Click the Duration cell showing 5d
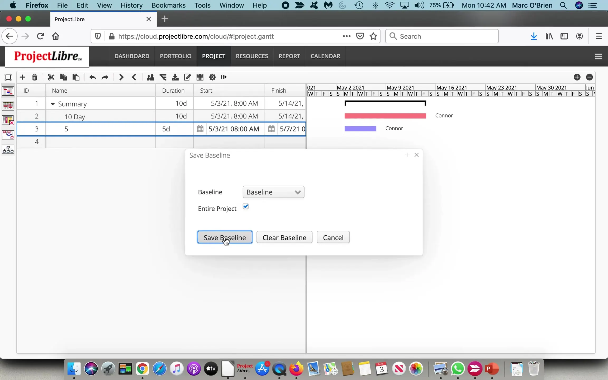The image size is (608, 380). pos(175,129)
